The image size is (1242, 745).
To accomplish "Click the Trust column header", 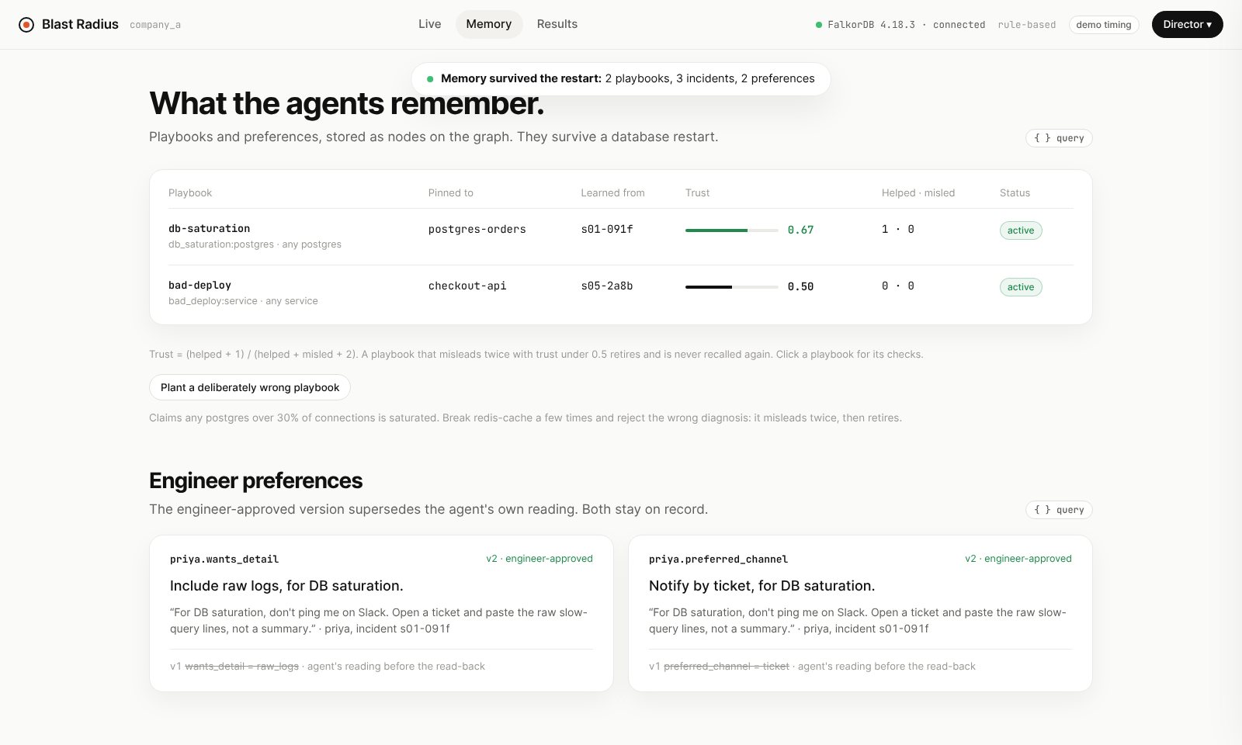I will click(697, 192).
